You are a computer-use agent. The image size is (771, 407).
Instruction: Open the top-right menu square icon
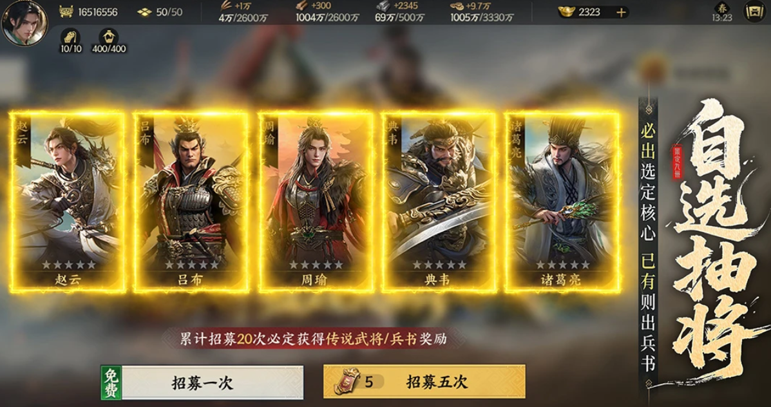point(754,12)
